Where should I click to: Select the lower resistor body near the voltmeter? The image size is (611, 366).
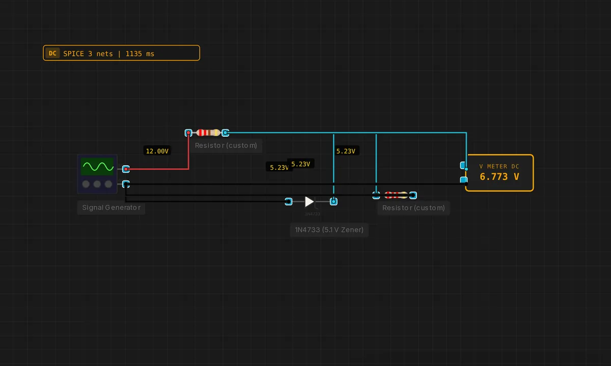396,195
